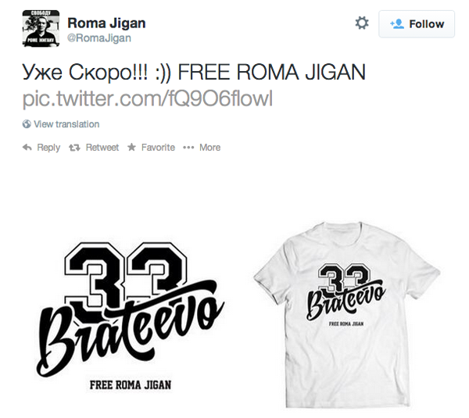Click the globe translation icon
Image resolution: width=469 pixels, height=418 pixels.
[x=27, y=123]
